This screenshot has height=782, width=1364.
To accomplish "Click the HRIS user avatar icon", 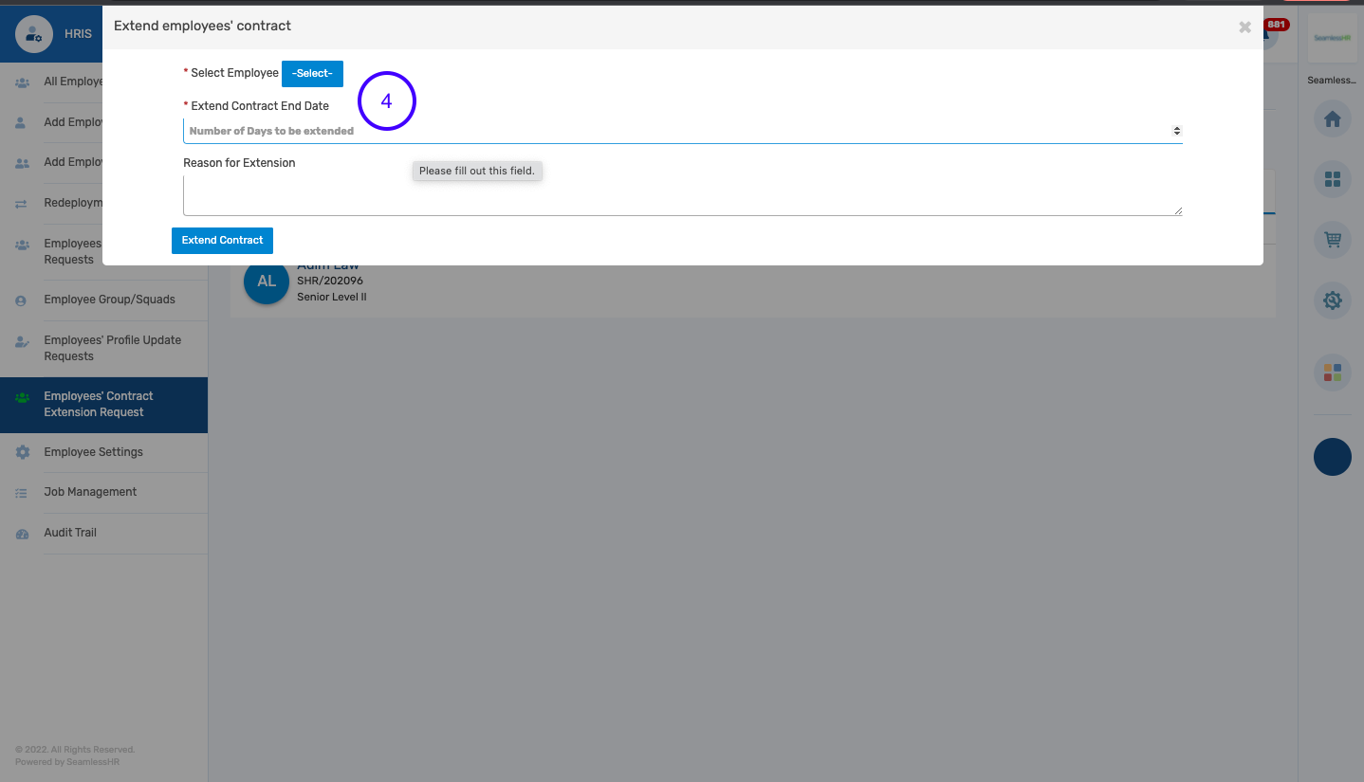I will pos(34,34).
